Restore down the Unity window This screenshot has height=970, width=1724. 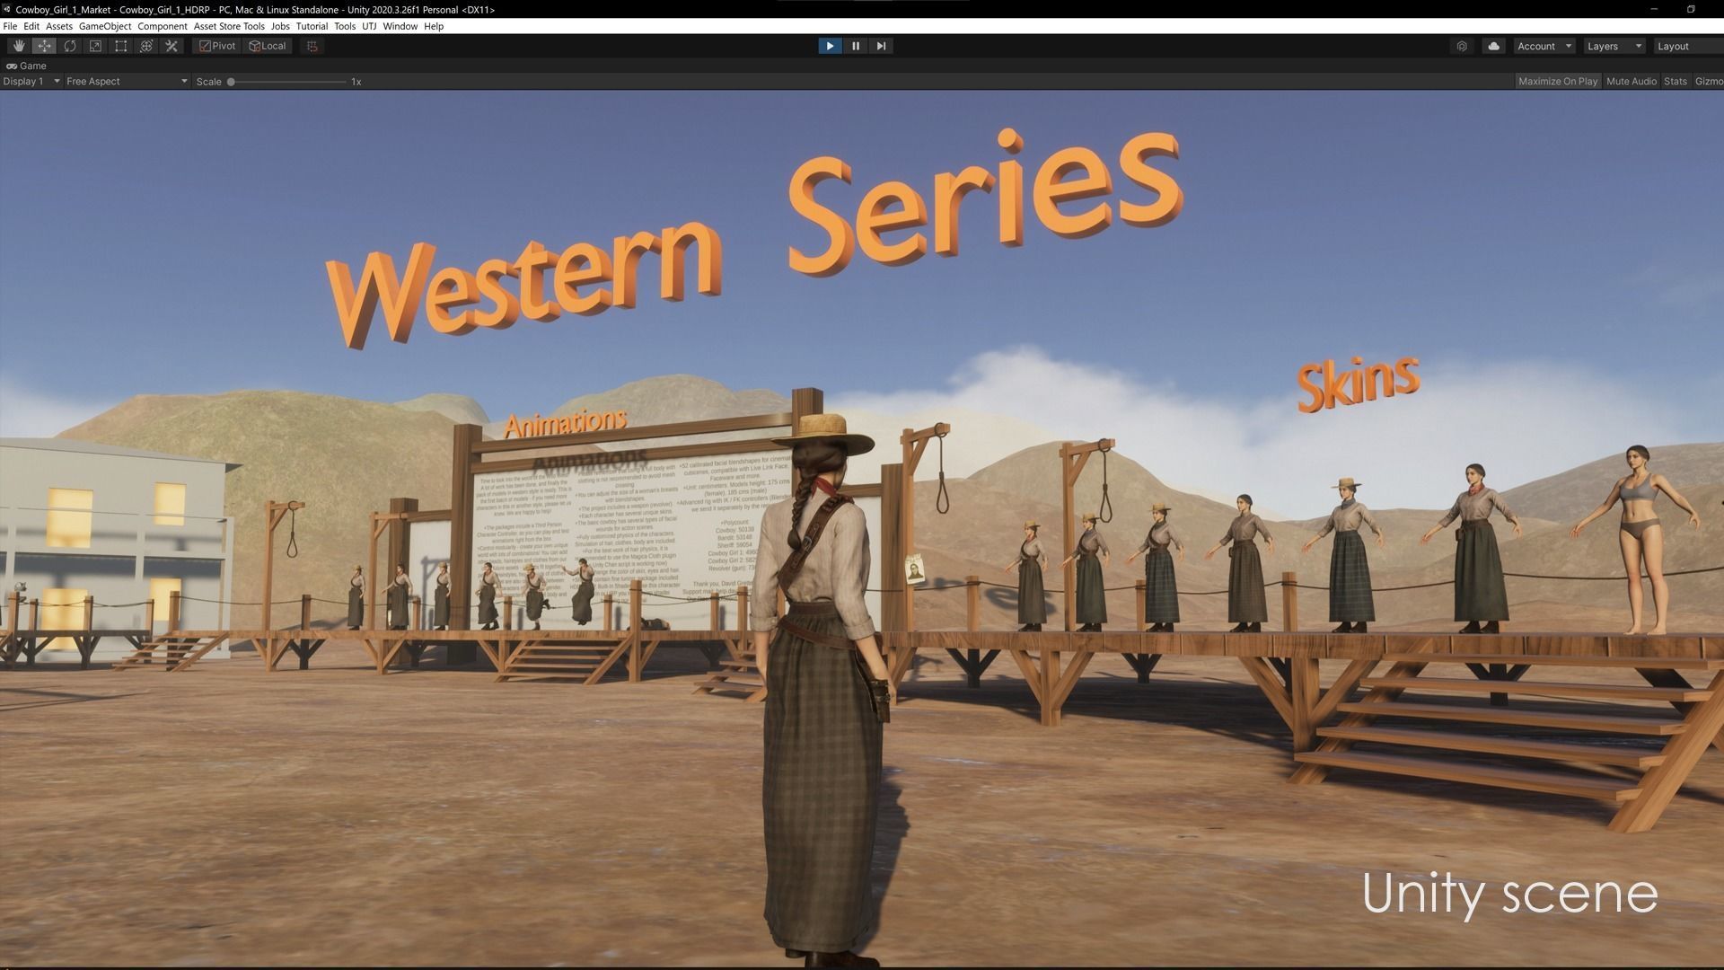tap(1691, 9)
